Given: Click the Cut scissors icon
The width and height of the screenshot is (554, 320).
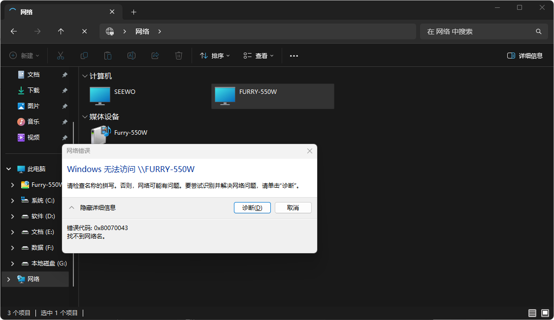Looking at the screenshot, I should click(61, 56).
